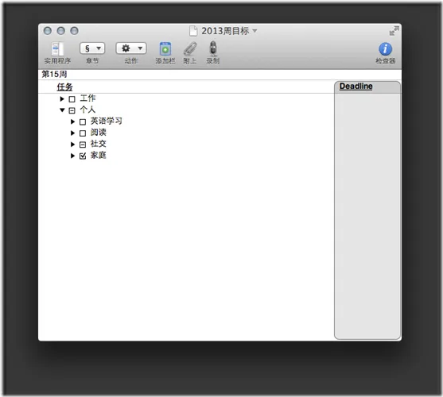Open the Inspector (检查器) info icon
Viewport: 443px width, 397px height.
[x=386, y=49]
